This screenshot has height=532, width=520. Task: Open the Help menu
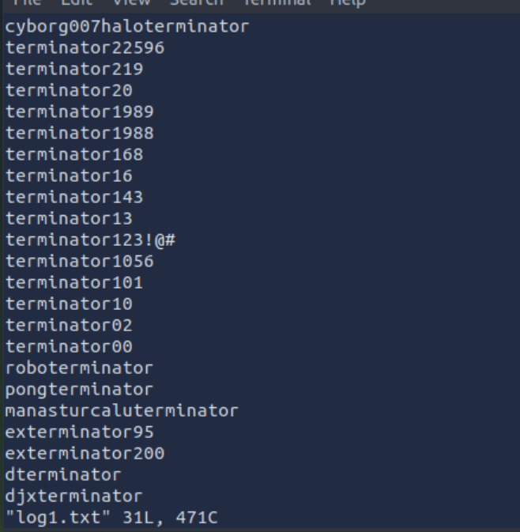[x=348, y=3]
